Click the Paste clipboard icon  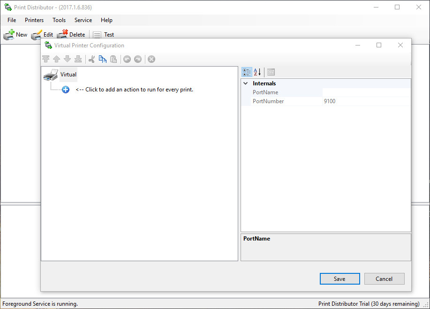click(113, 59)
